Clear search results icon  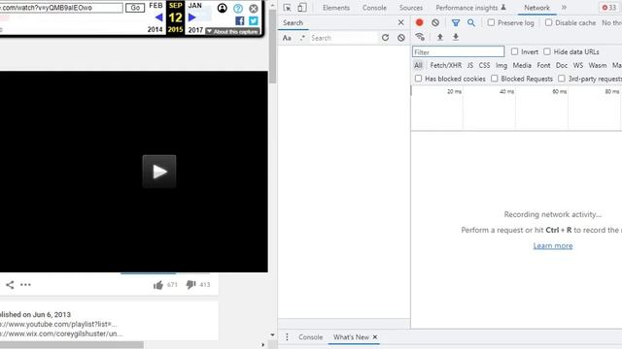coord(401,38)
